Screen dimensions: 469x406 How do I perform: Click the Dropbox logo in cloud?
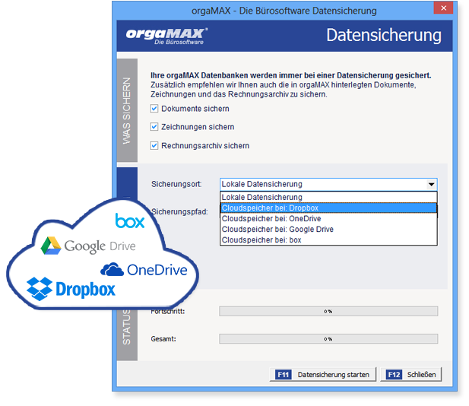pyautogui.click(x=71, y=289)
